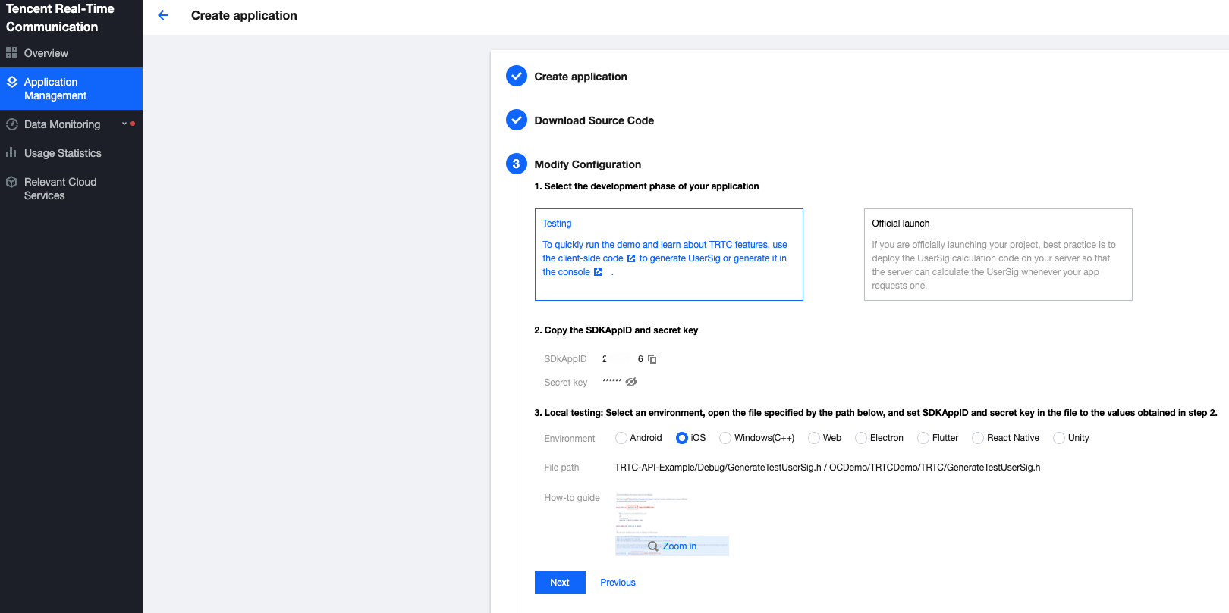Select the iOS environment
This screenshot has width=1229, height=613.
pyautogui.click(x=682, y=438)
